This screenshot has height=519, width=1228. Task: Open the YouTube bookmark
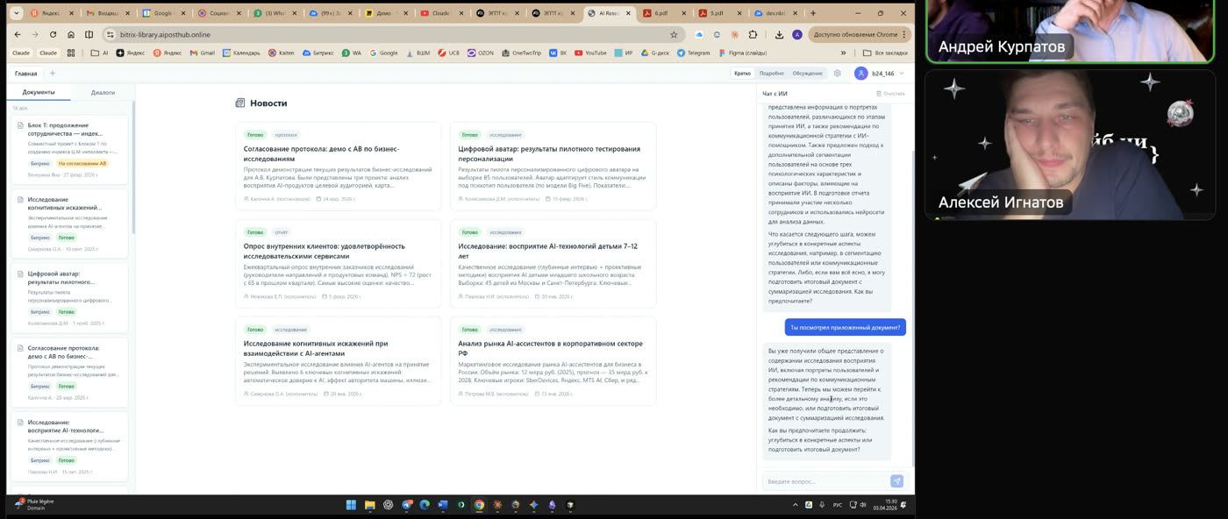pos(590,53)
